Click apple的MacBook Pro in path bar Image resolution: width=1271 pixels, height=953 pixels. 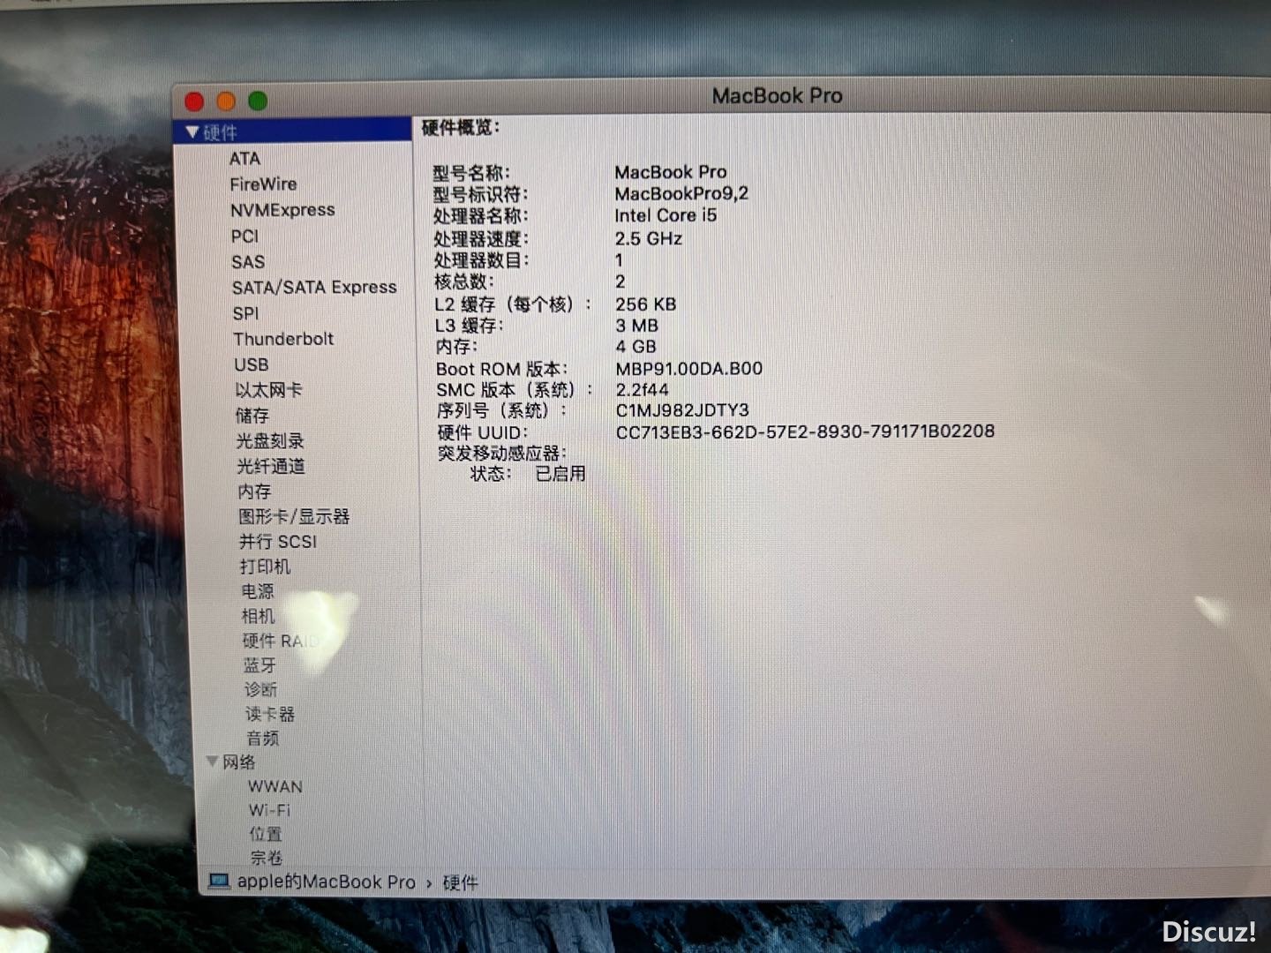tap(326, 882)
